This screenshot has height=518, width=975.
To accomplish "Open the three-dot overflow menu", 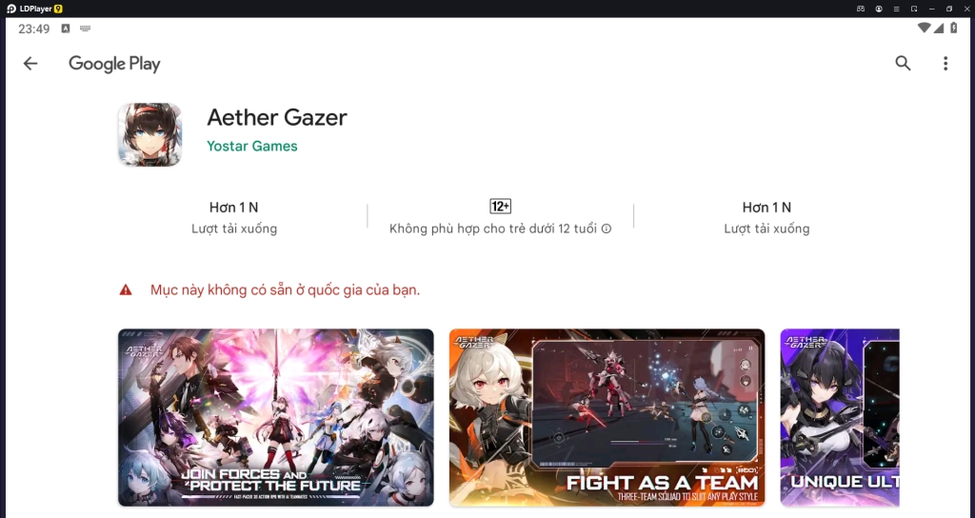I will pyautogui.click(x=945, y=64).
